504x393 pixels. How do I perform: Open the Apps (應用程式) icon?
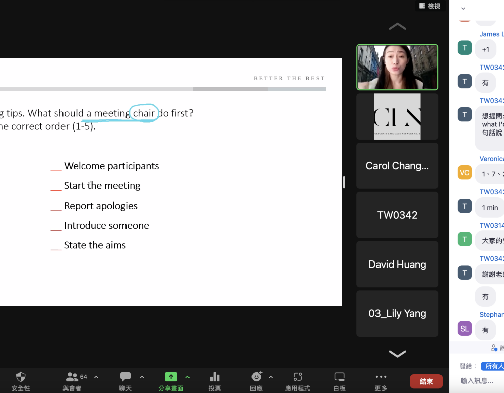(298, 377)
